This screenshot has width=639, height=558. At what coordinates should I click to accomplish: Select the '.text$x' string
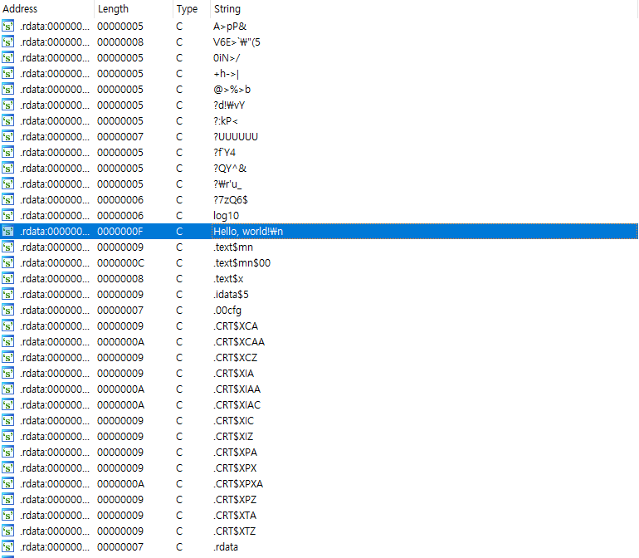(x=228, y=279)
